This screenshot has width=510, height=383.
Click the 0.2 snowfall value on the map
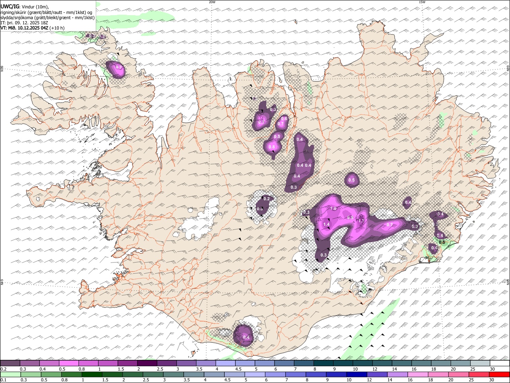(x=267, y=199)
